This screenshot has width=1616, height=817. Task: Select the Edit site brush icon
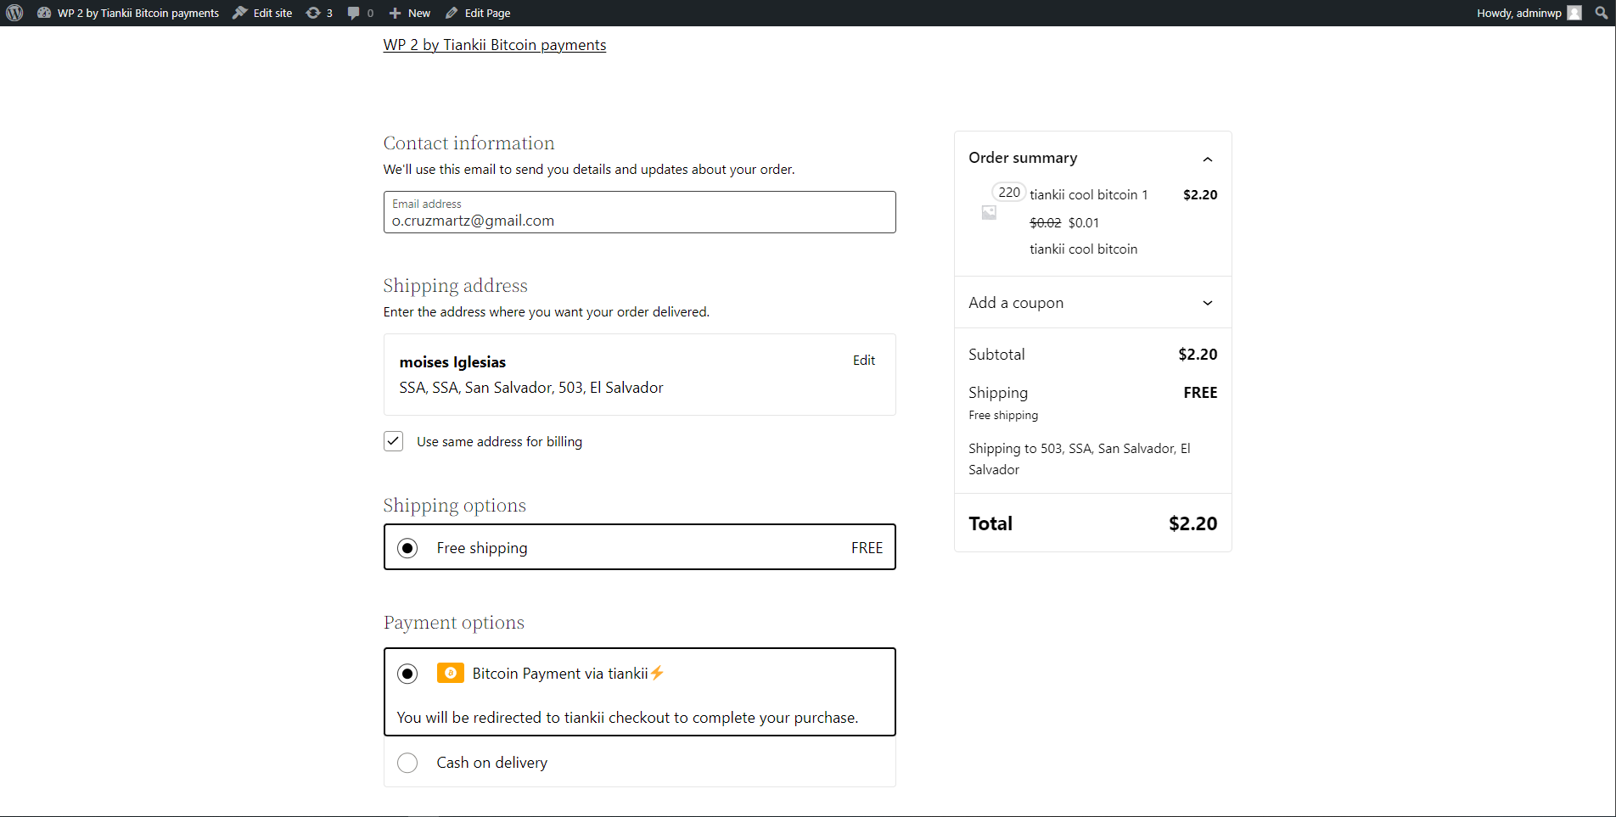(x=240, y=13)
